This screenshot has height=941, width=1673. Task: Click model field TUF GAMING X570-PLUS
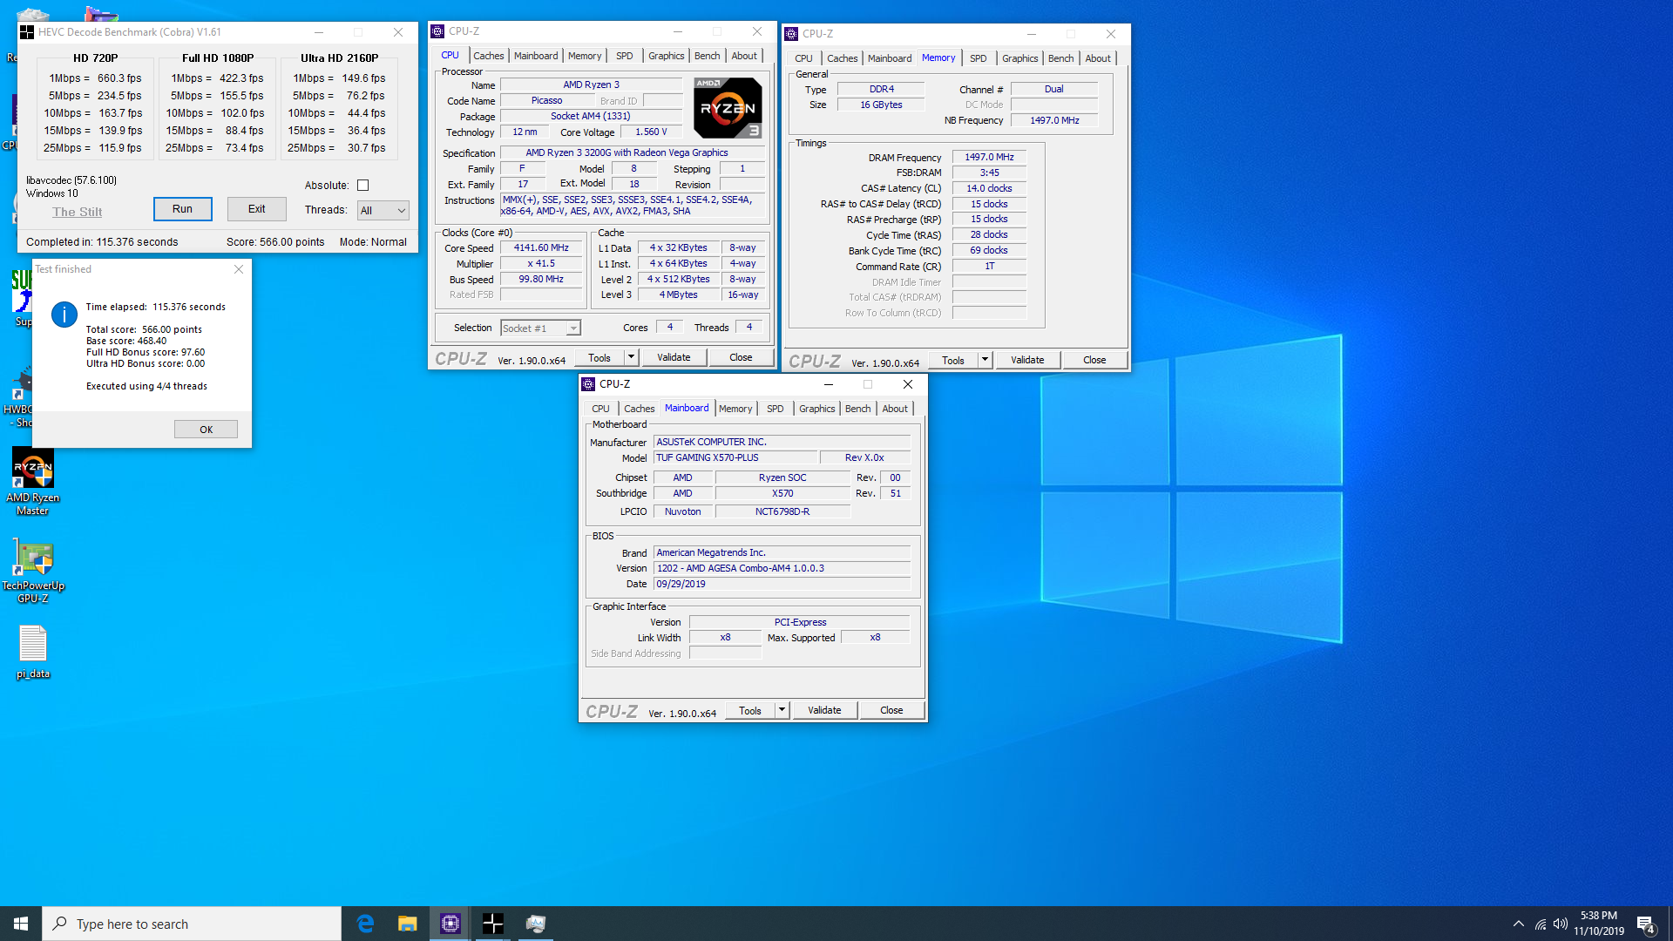tap(735, 457)
